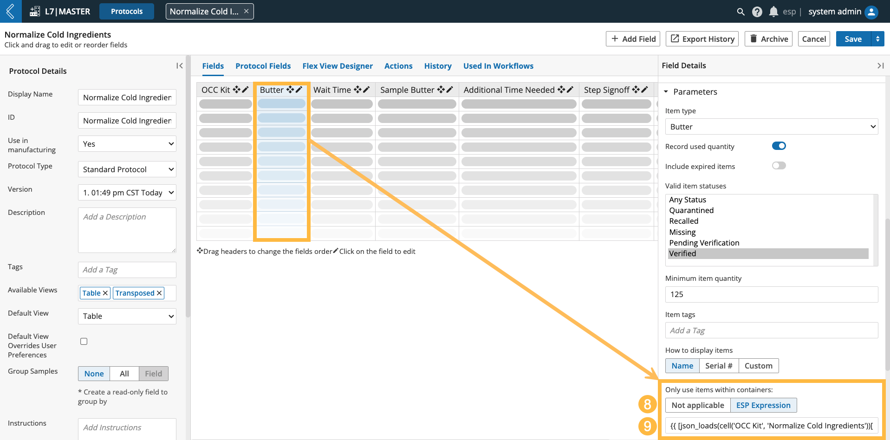
Task: Toggle Record used quantity switch
Action: click(779, 146)
